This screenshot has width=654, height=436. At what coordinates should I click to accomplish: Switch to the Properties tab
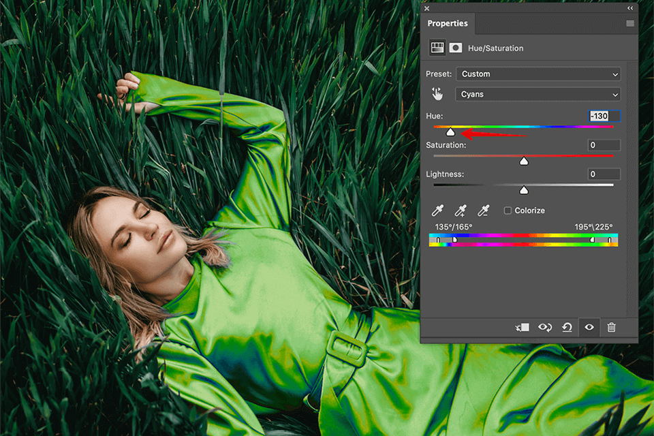tap(448, 23)
